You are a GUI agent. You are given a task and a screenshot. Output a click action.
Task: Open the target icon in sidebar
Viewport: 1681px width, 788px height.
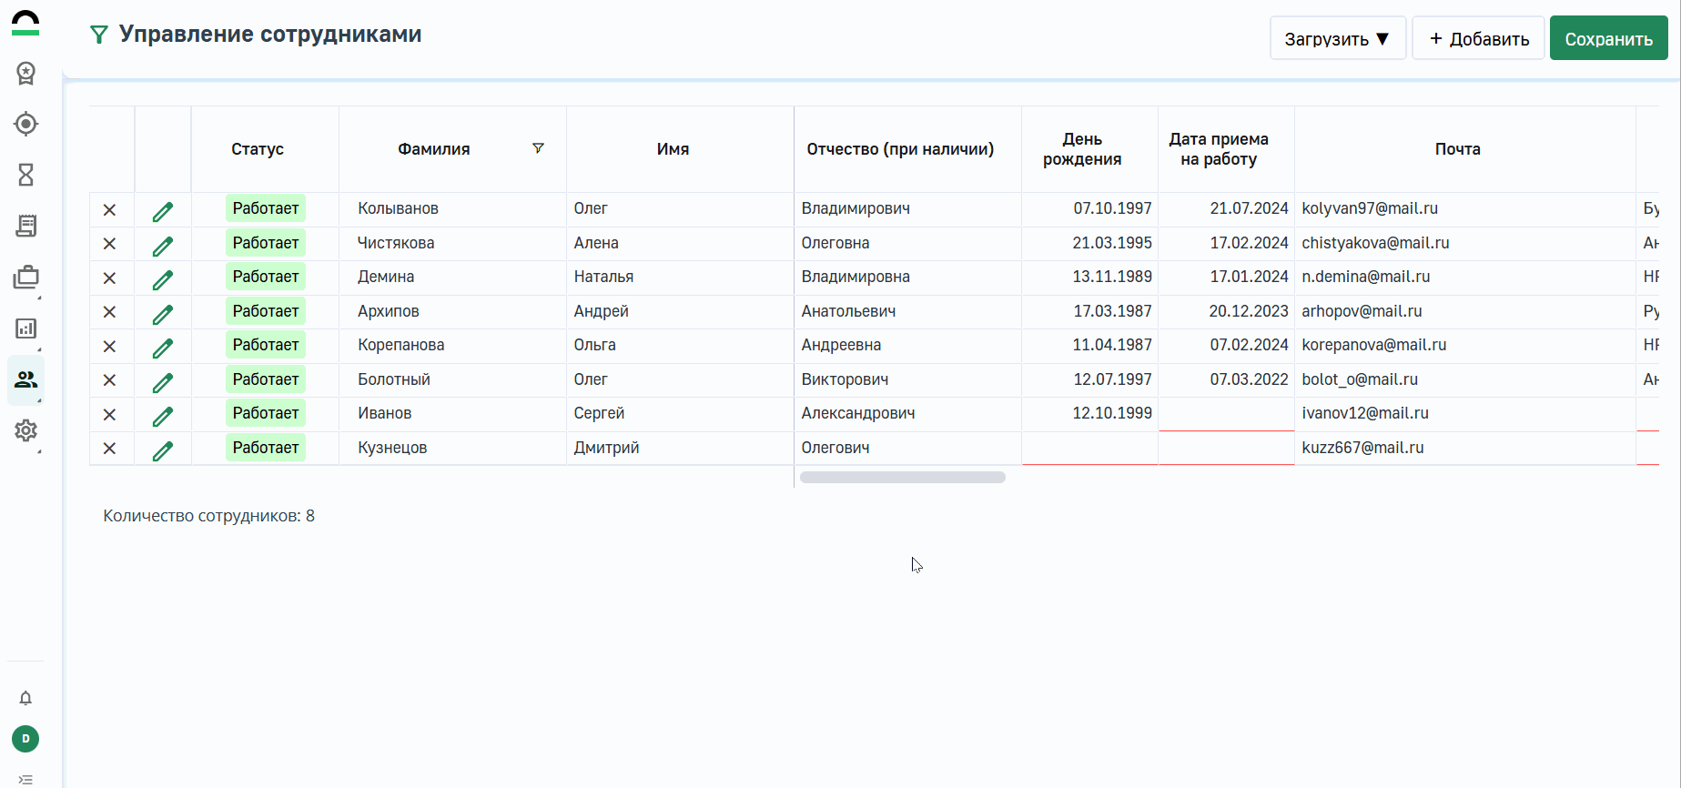coord(26,124)
